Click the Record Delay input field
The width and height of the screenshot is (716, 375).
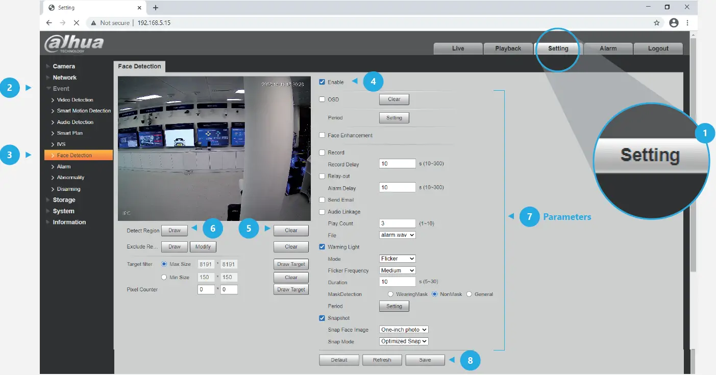(398, 164)
